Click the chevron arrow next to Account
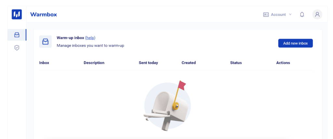Image resolution: width=333 pixels, height=139 pixels. click(290, 15)
